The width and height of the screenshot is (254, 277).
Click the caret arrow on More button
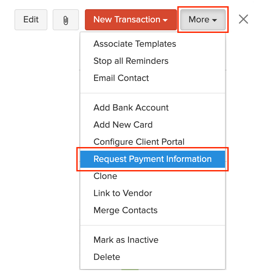point(215,20)
